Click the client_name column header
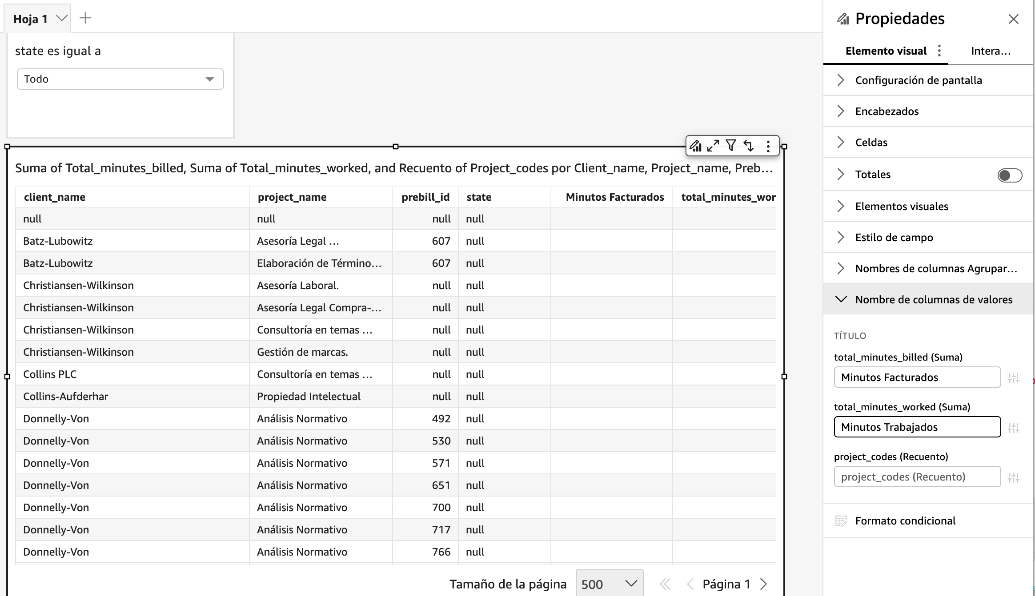This screenshot has width=1035, height=596. click(132, 197)
